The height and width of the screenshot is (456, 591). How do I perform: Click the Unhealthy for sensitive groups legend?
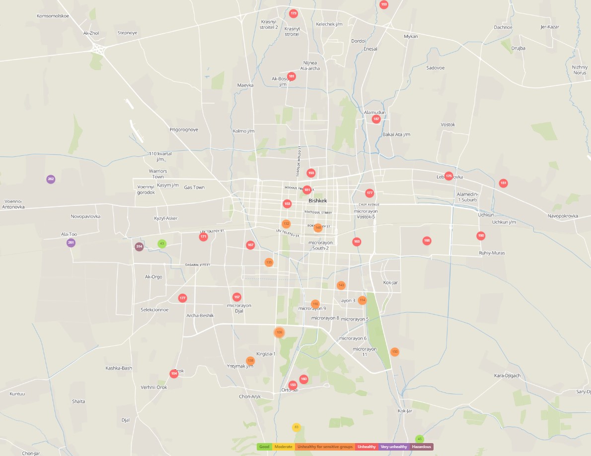click(325, 447)
